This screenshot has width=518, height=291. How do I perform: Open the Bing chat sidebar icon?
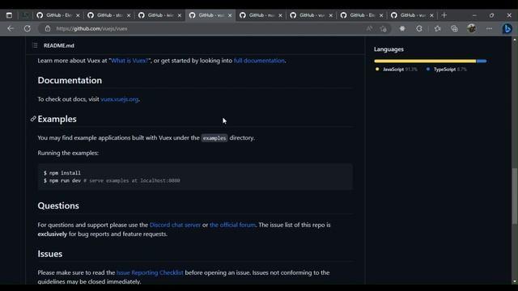(507, 29)
